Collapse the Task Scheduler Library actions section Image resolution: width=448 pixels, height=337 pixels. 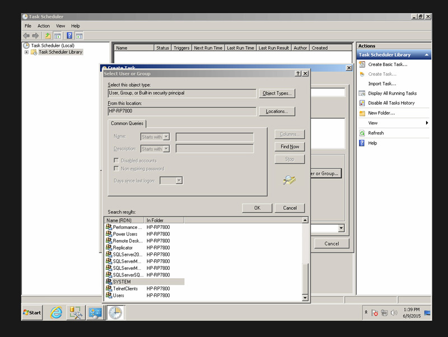[x=427, y=55]
